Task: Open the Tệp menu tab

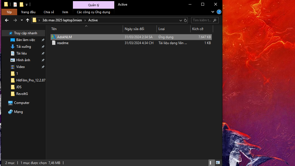Action: click(x=9, y=12)
